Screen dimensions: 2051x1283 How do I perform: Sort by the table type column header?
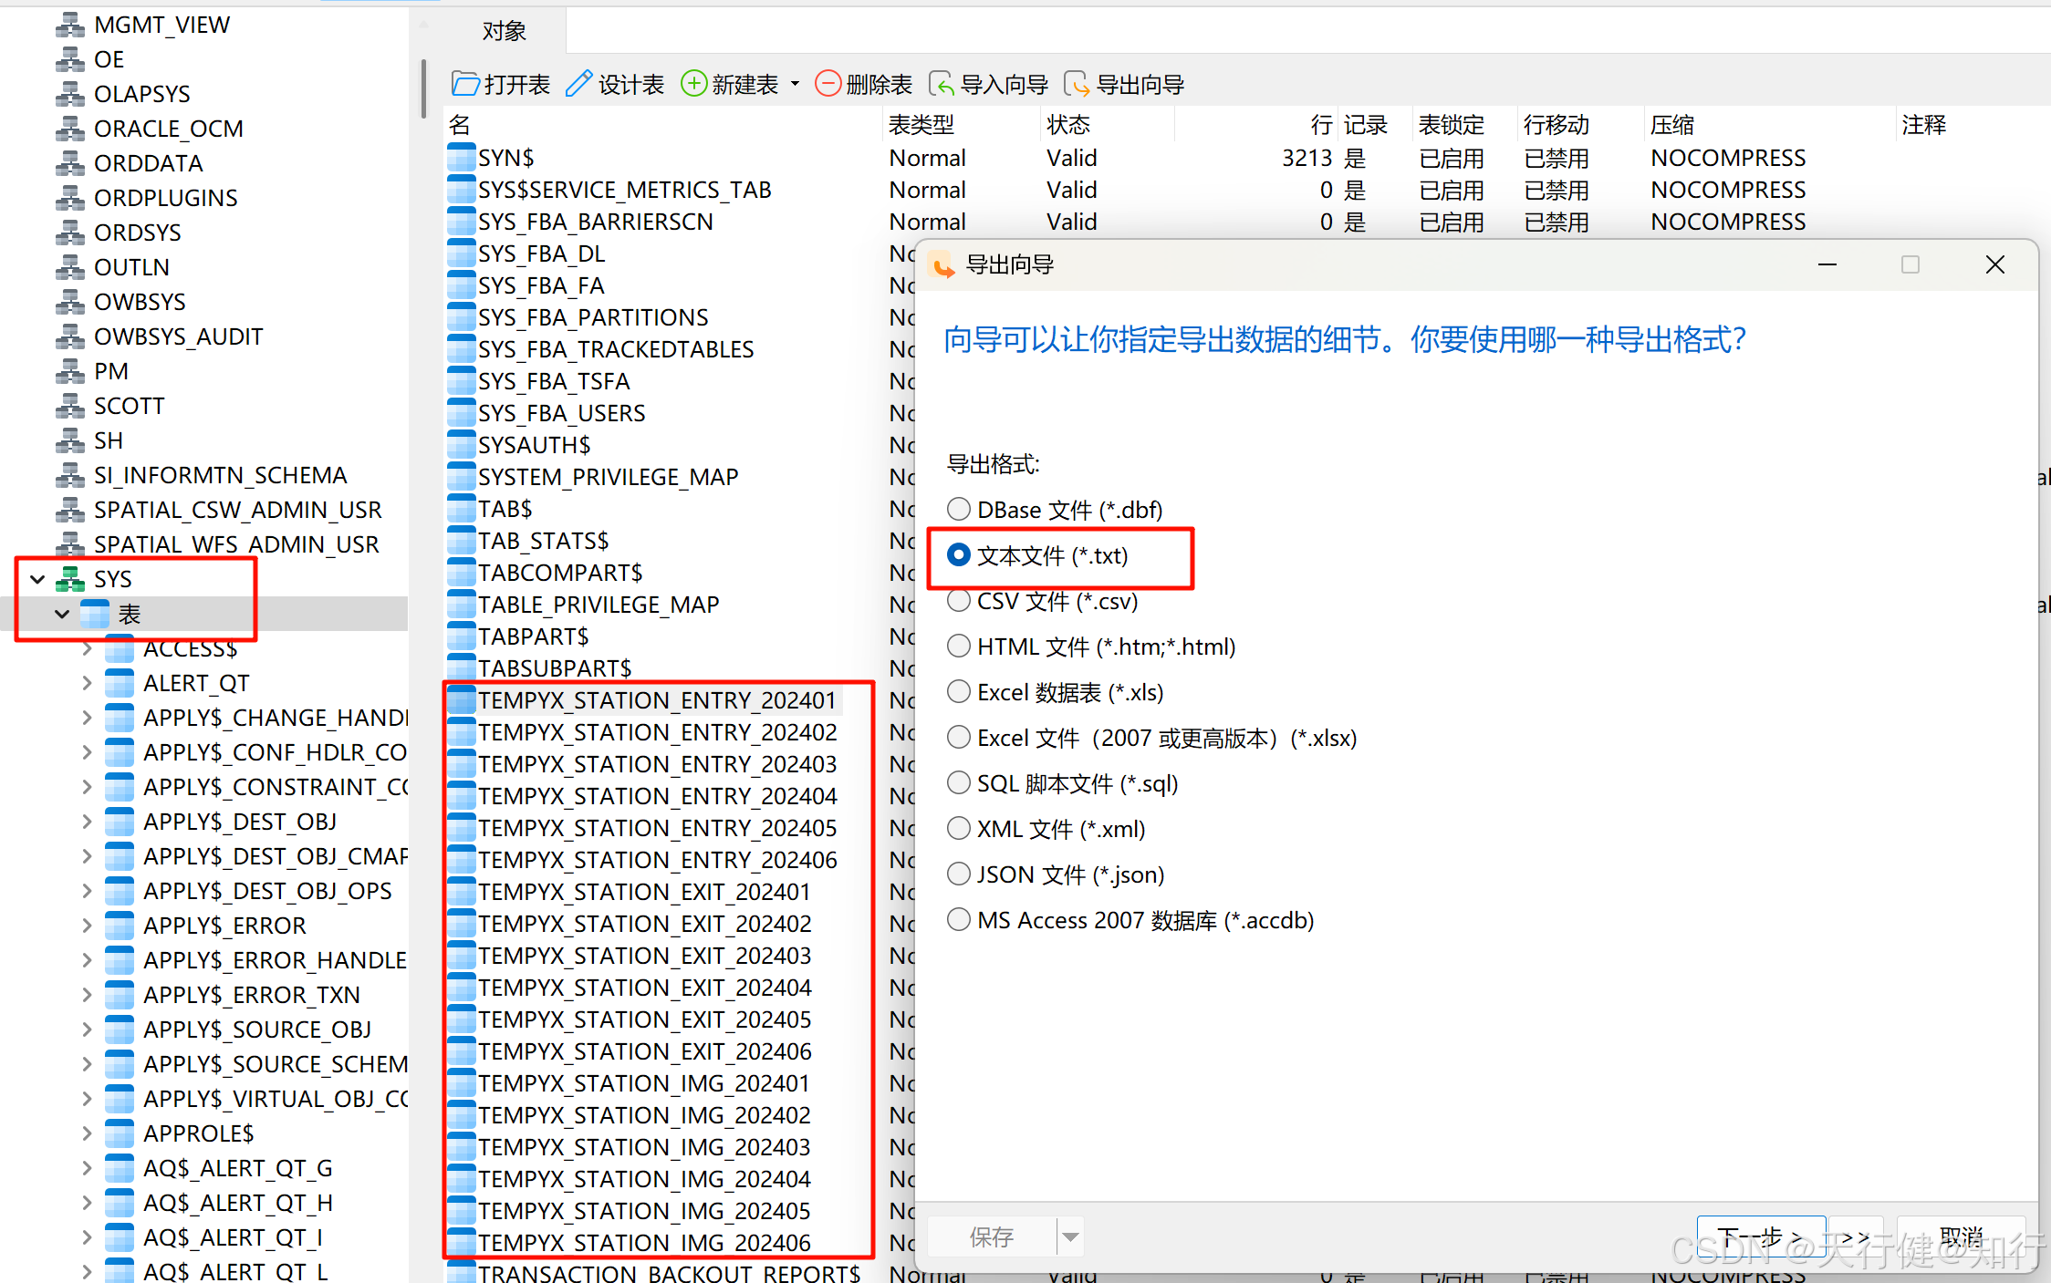click(921, 125)
